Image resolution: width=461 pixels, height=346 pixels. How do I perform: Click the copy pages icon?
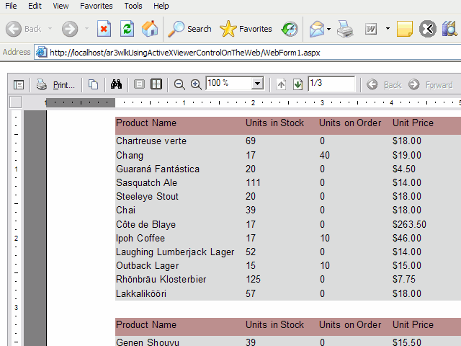tap(93, 84)
